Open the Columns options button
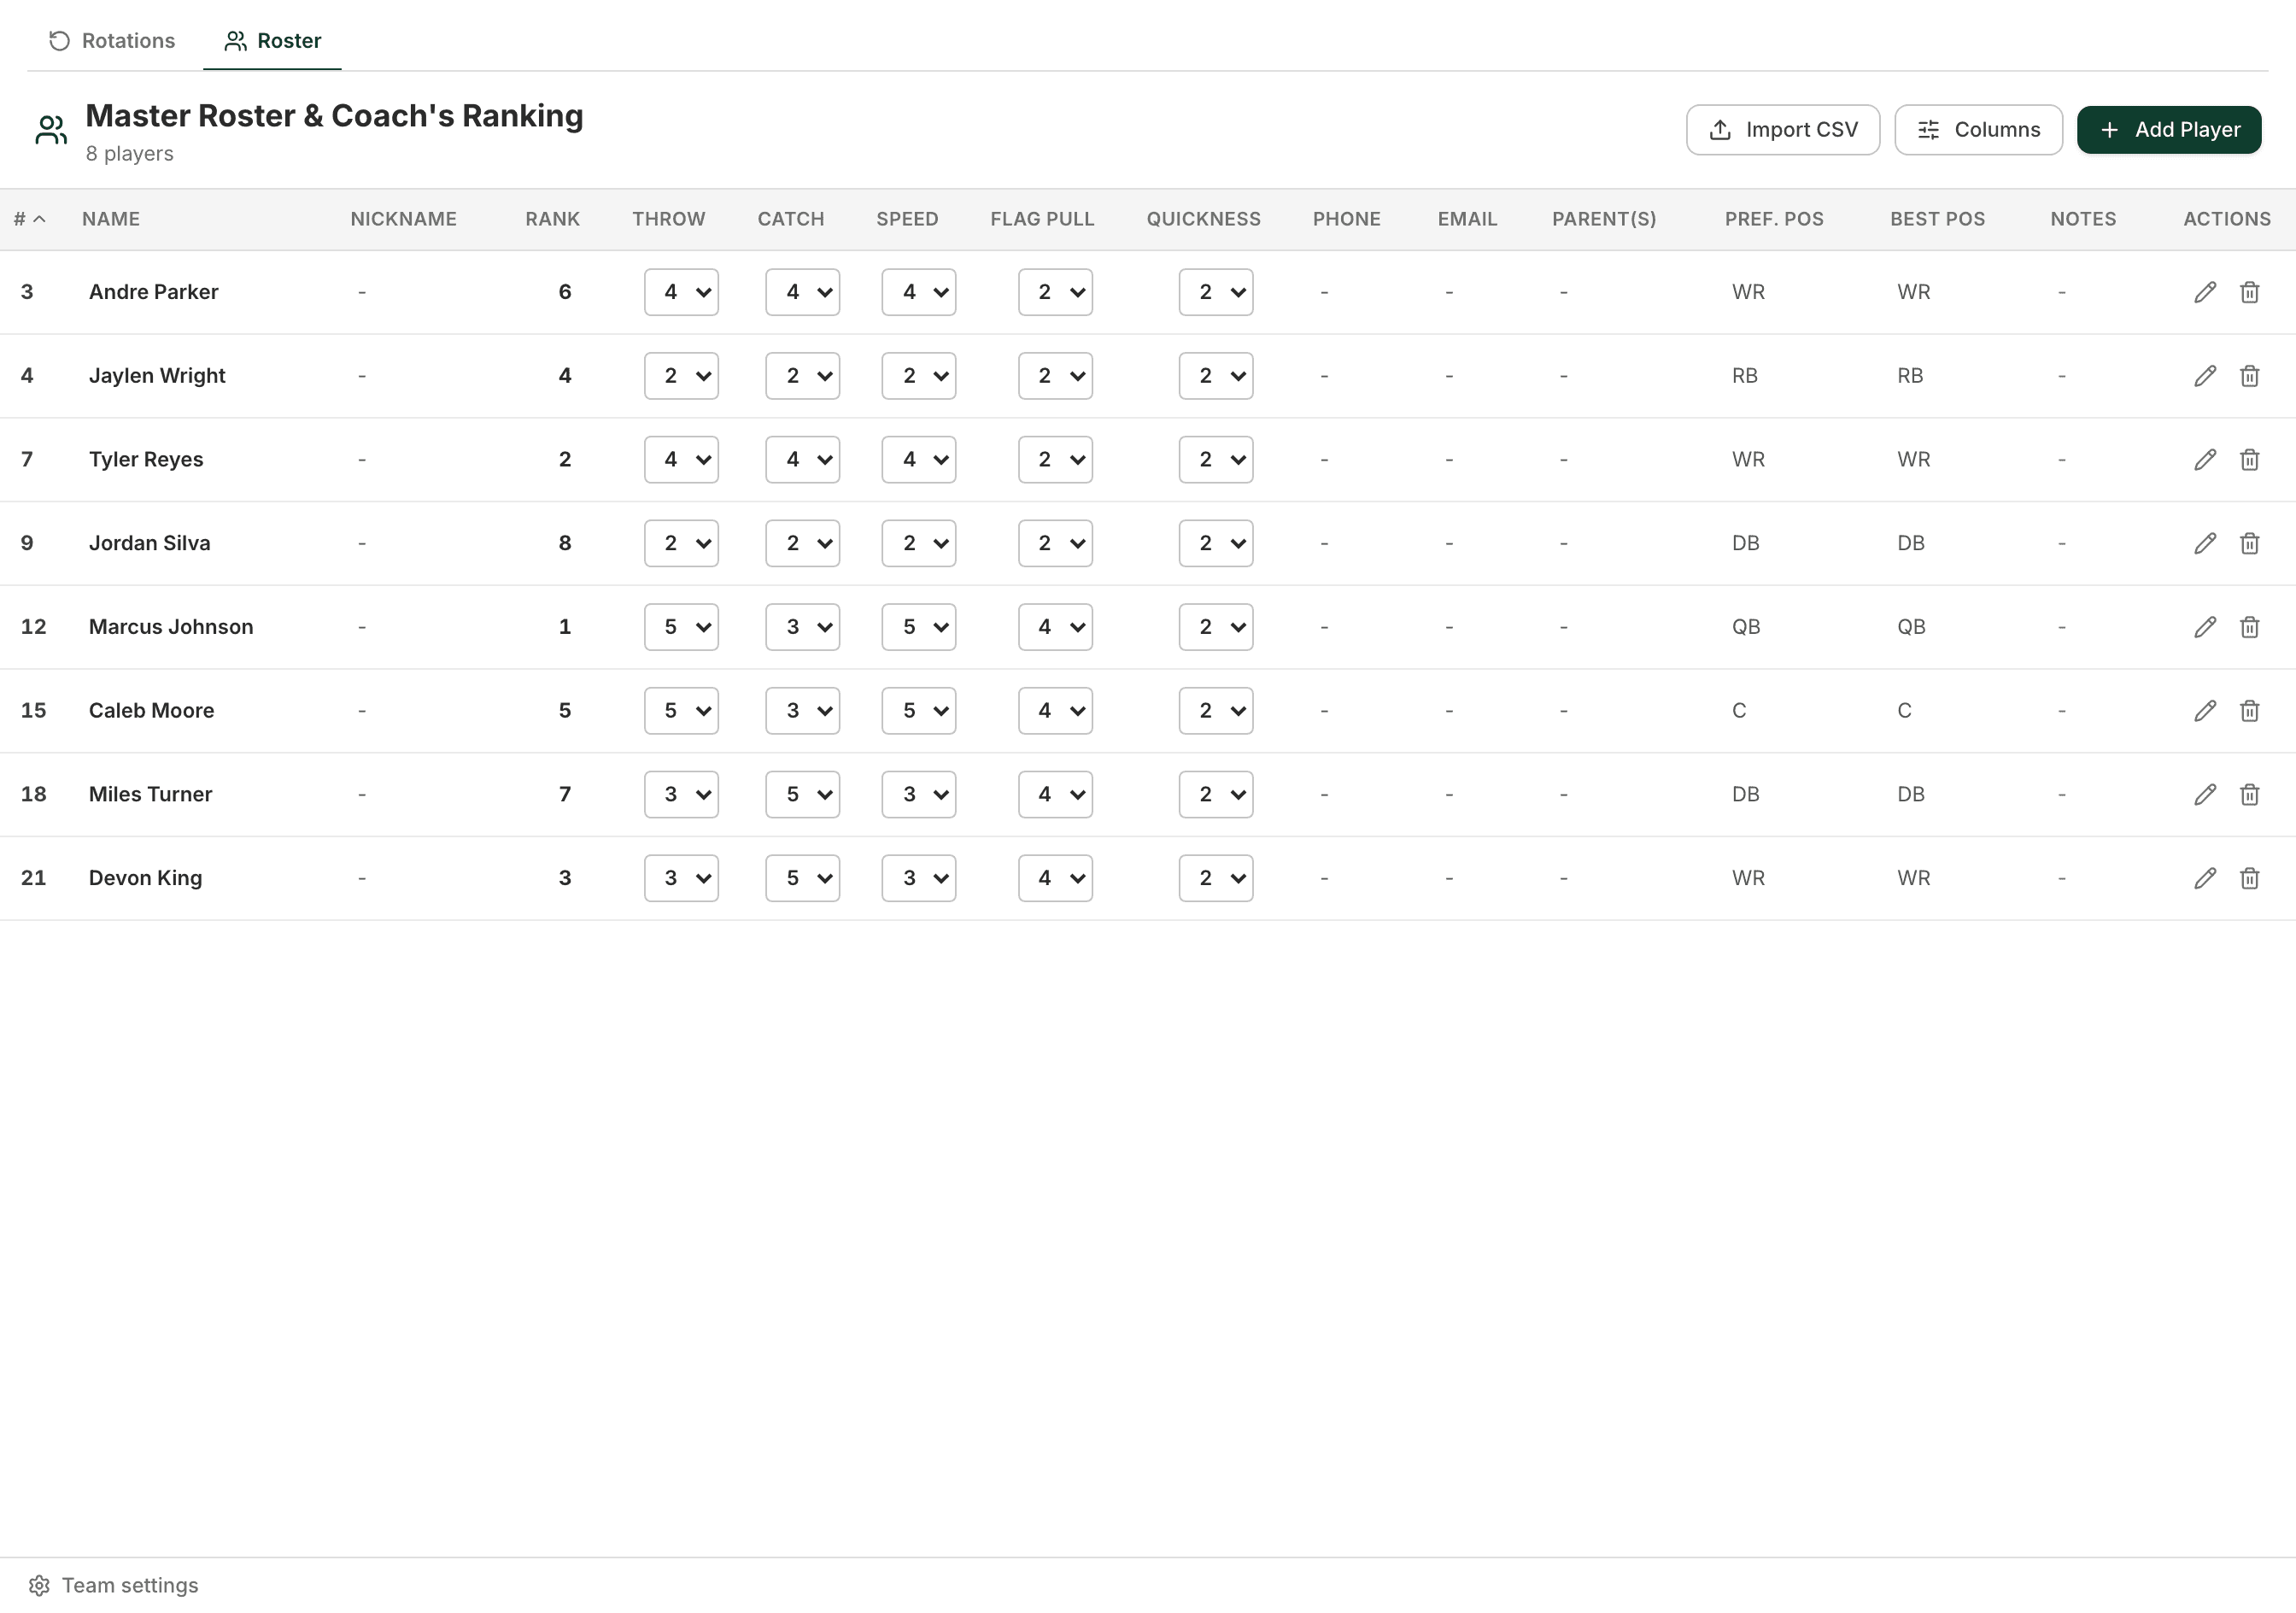 (x=1978, y=130)
